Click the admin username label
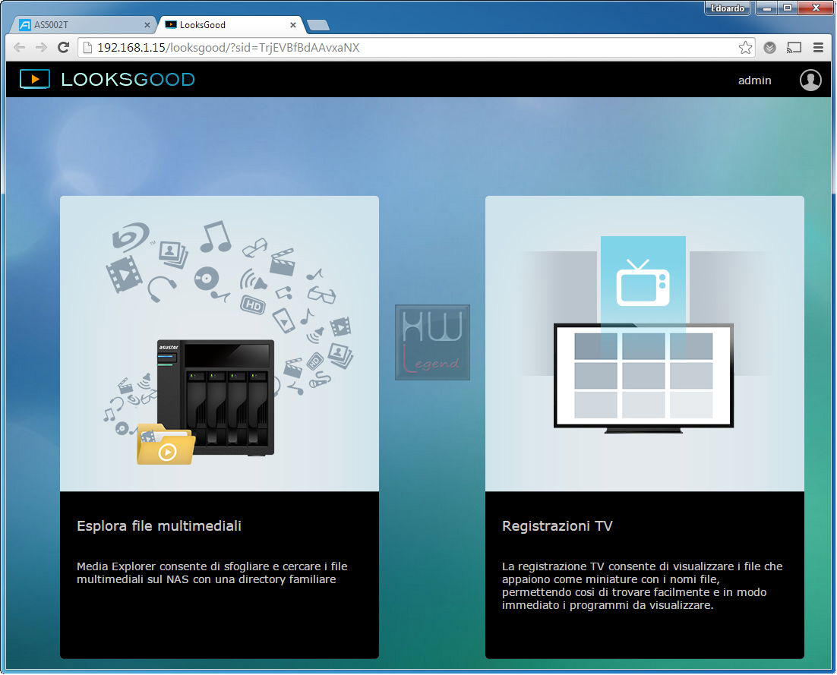This screenshot has height=675, width=837. 754,80
